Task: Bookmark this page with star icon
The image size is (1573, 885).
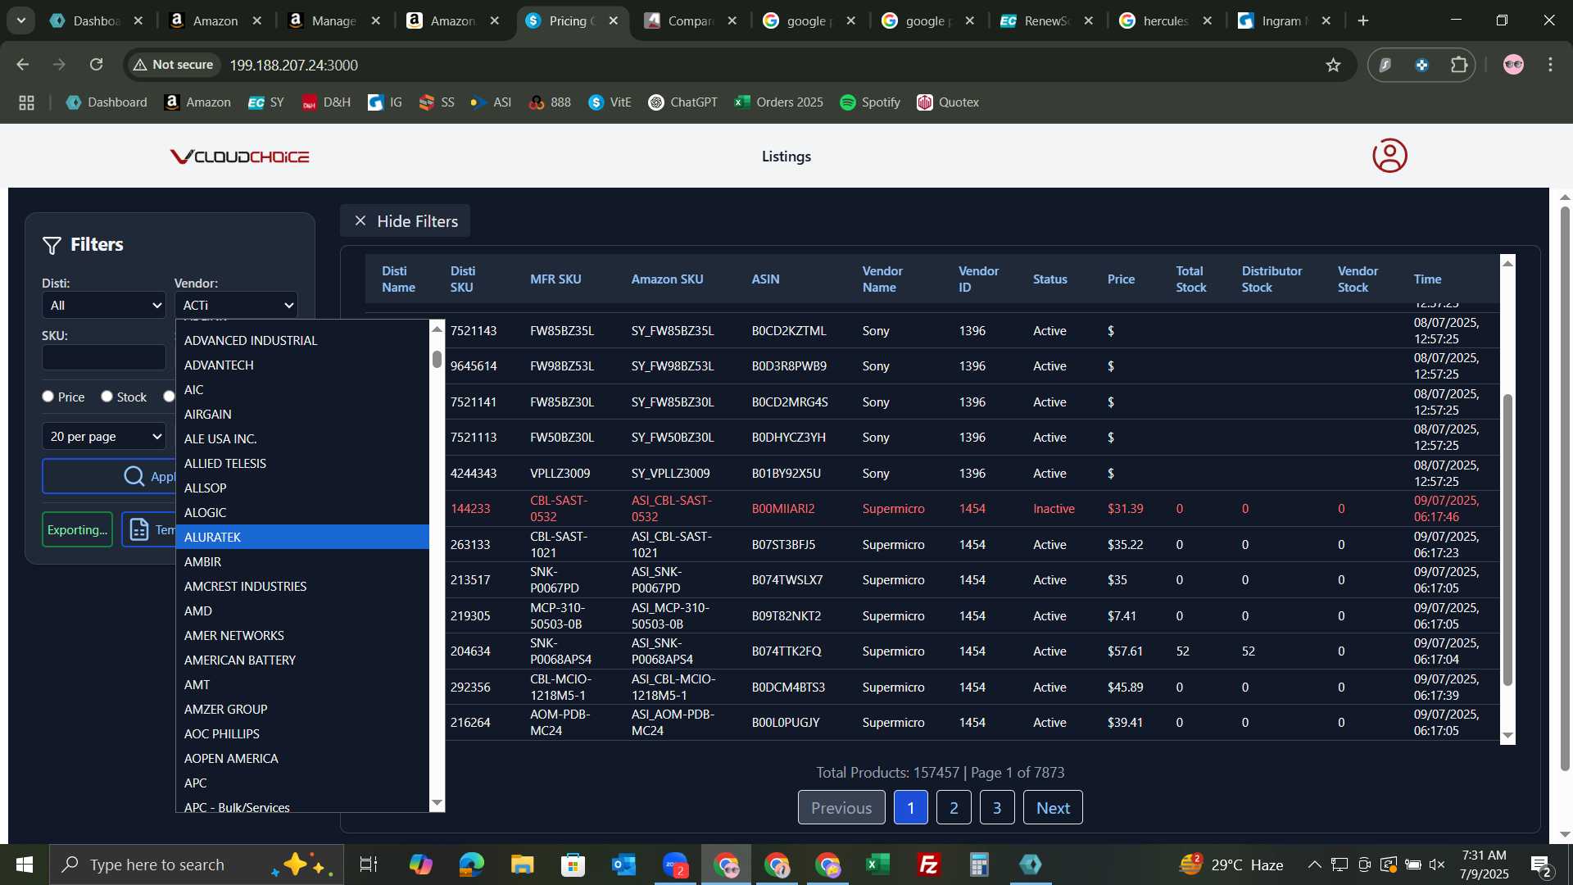Action: (1333, 65)
